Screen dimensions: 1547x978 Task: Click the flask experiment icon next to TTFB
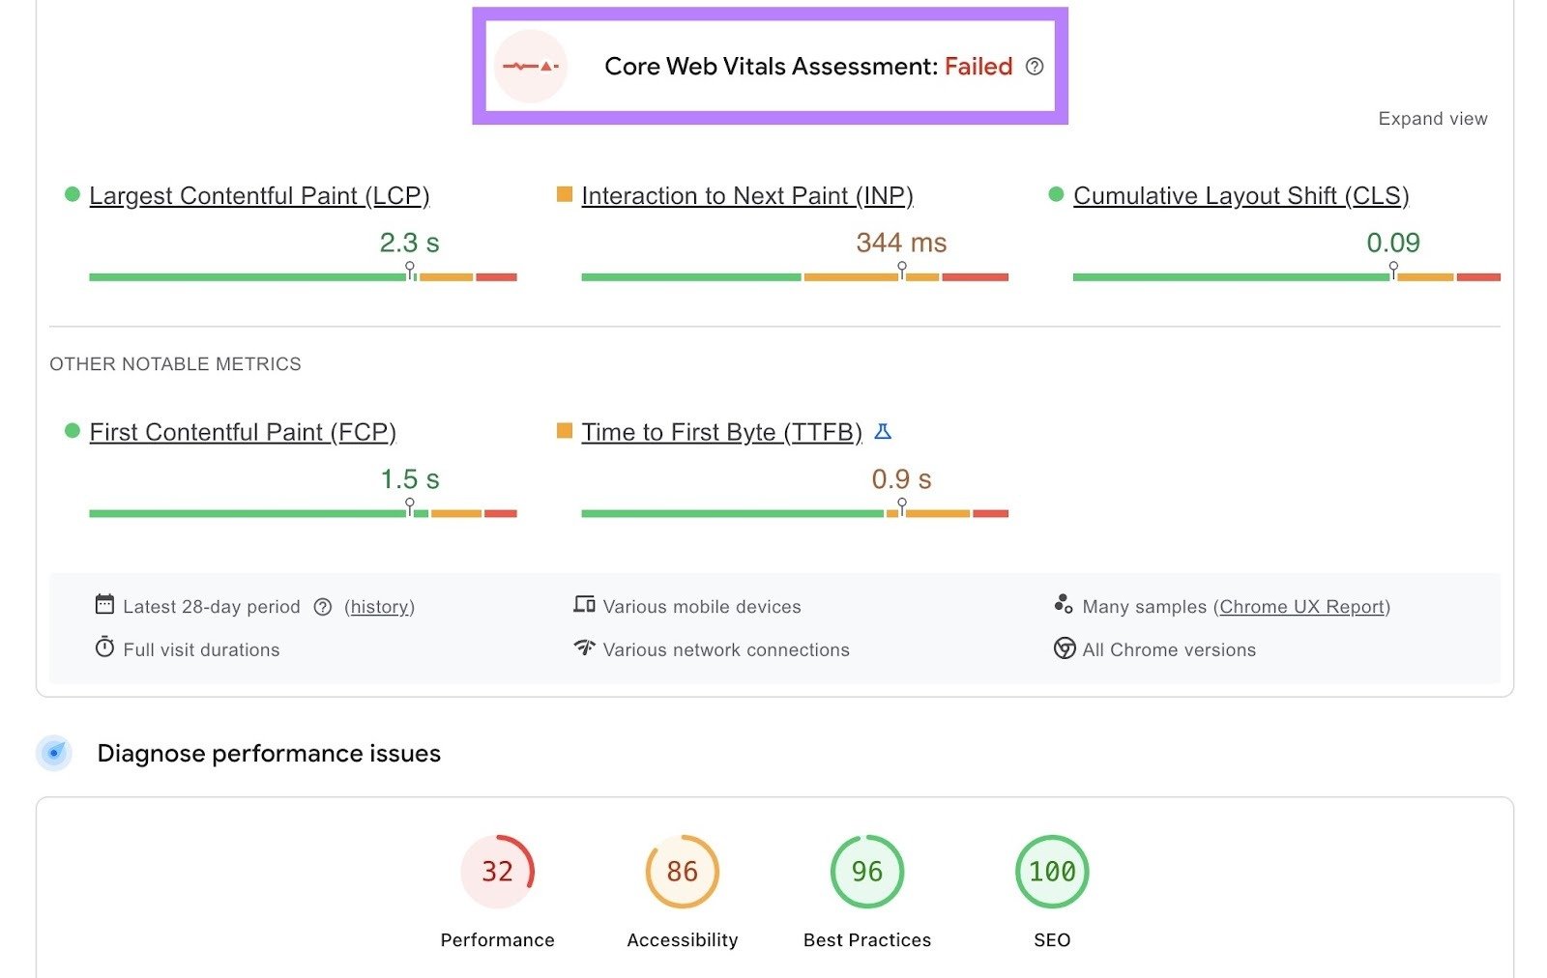(882, 432)
